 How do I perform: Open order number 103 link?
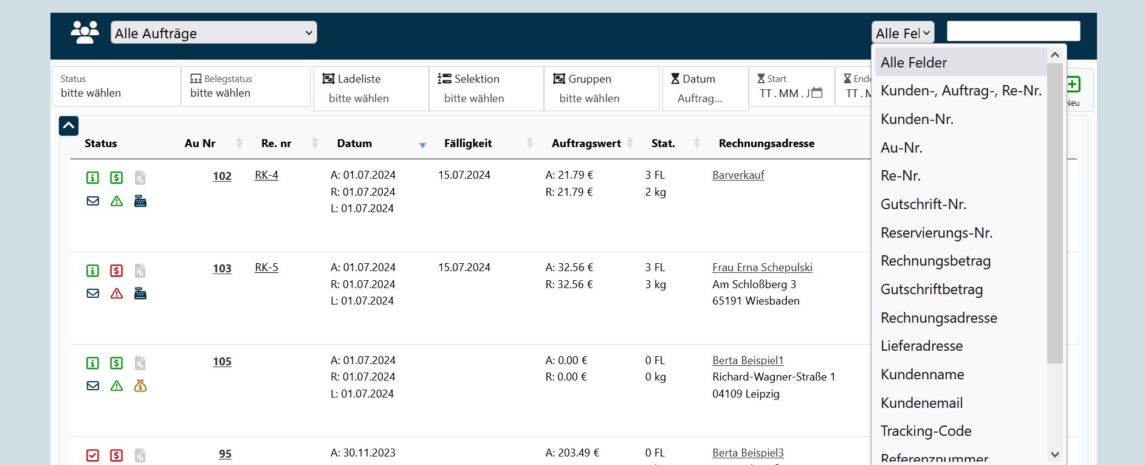pyautogui.click(x=222, y=269)
